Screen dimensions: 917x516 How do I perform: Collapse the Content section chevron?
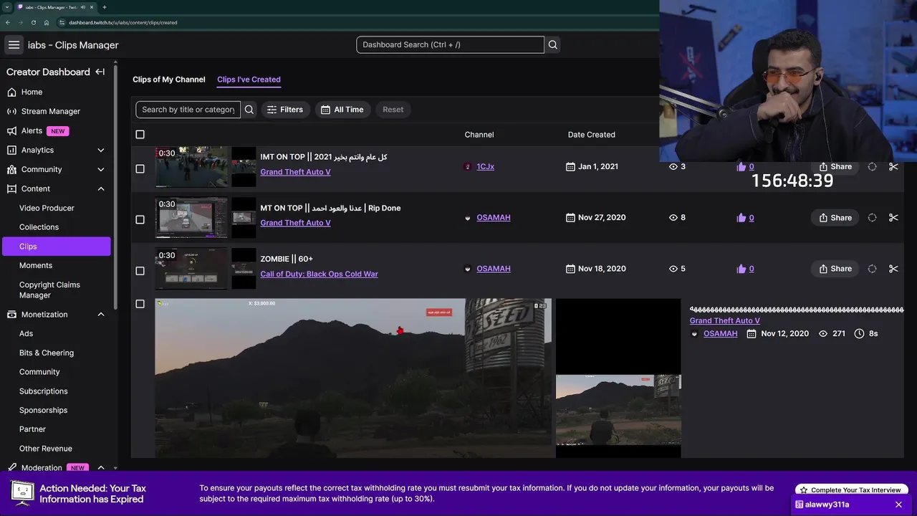100,188
